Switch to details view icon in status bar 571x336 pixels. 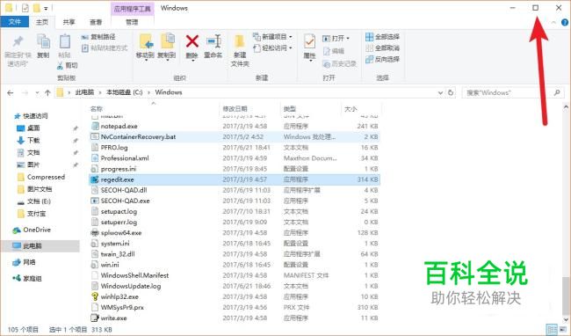tap(551, 329)
